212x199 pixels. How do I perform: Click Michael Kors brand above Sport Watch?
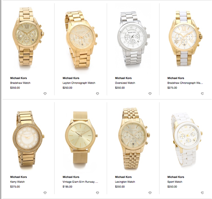point(176,177)
